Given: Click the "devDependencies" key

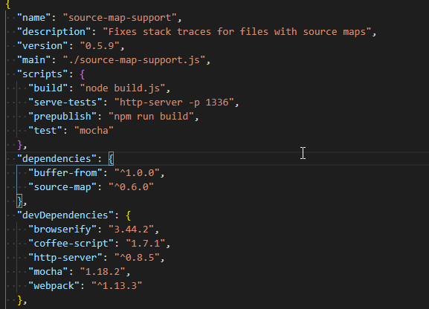Looking at the screenshot, I should pos(65,215).
